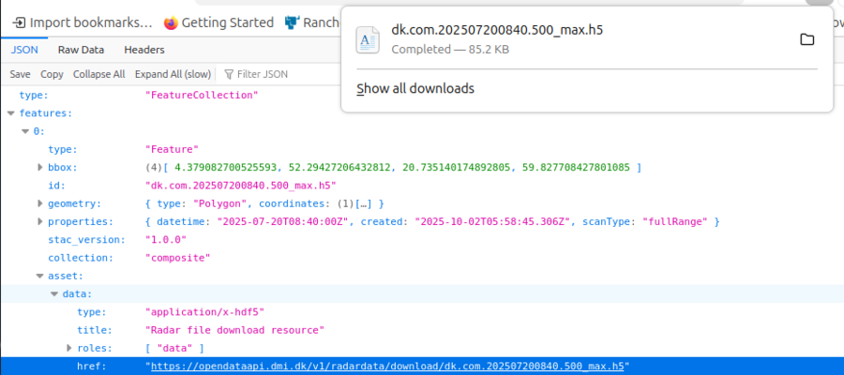Click the downloaded h5 file icon
This screenshot has height=375, width=844.
[x=368, y=39]
